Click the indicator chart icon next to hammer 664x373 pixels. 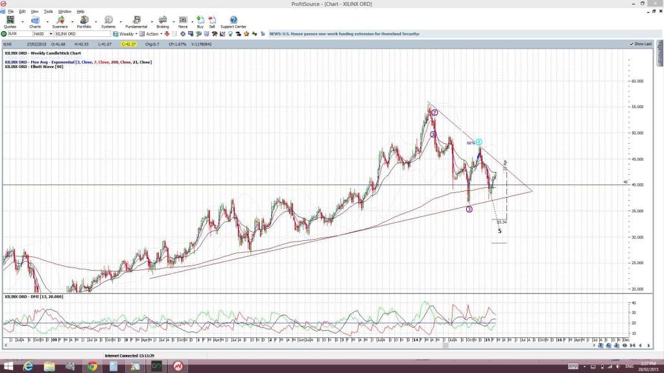coord(222,34)
